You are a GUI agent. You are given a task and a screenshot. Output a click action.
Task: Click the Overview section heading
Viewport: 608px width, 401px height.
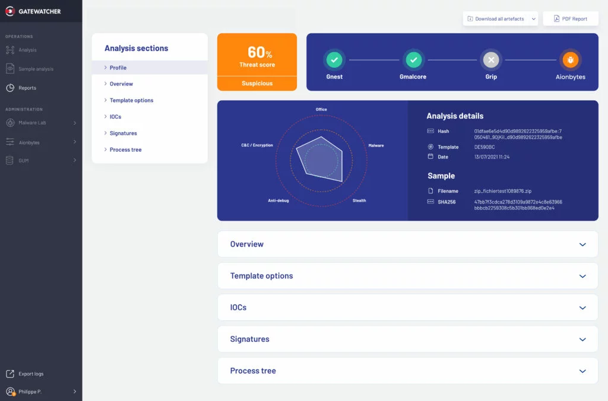click(246, 244)
